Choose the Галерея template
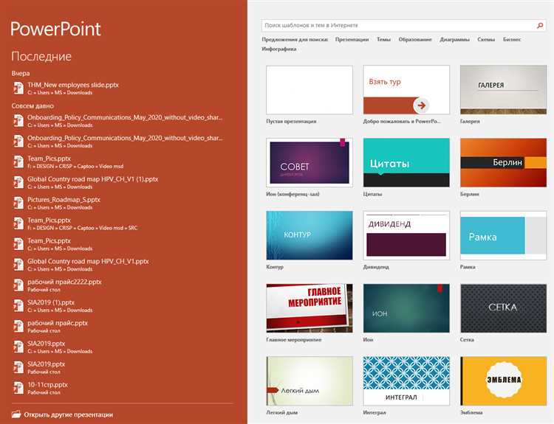Image resolution: width=554 pixels, height=424 pixels. (503, 90)
